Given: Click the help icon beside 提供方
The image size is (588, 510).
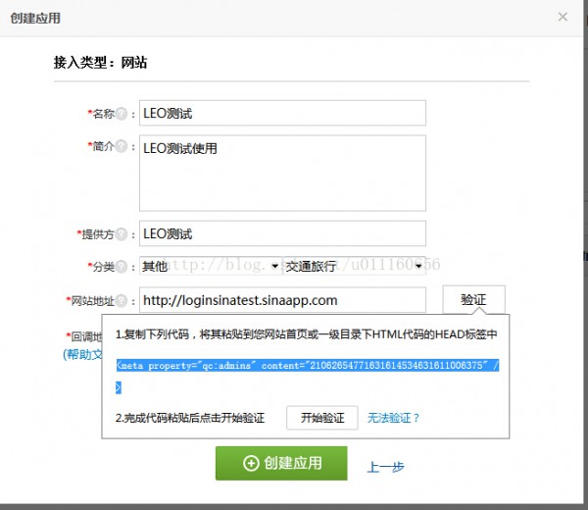Looking at the screenshot, I should click(122, 234).
